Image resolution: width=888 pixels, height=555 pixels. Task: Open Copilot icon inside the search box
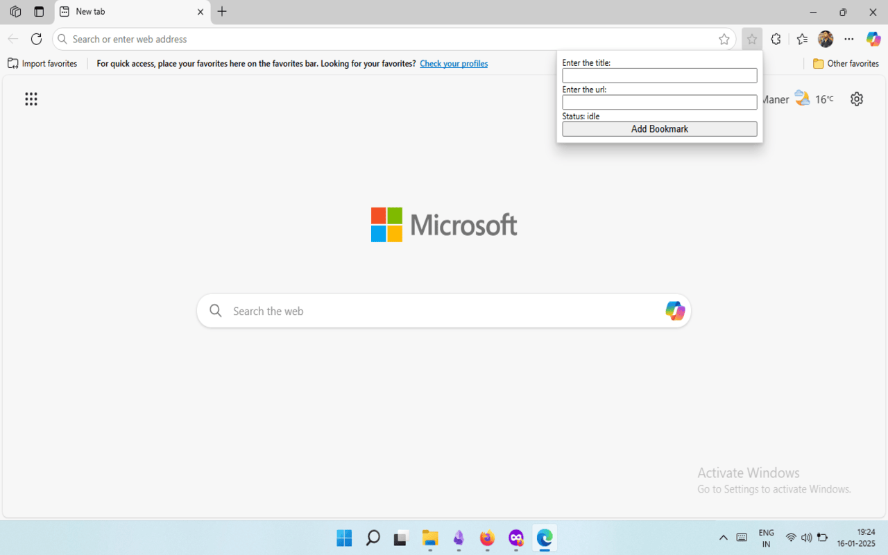click(x=675, y=311)
